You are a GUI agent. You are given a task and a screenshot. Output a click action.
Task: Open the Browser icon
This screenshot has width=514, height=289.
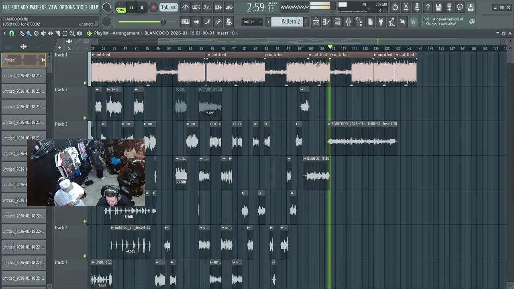[359, 22]
